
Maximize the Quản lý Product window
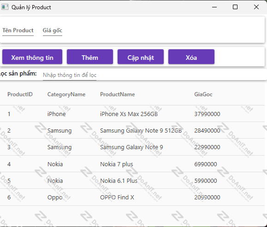coord(235,7)
